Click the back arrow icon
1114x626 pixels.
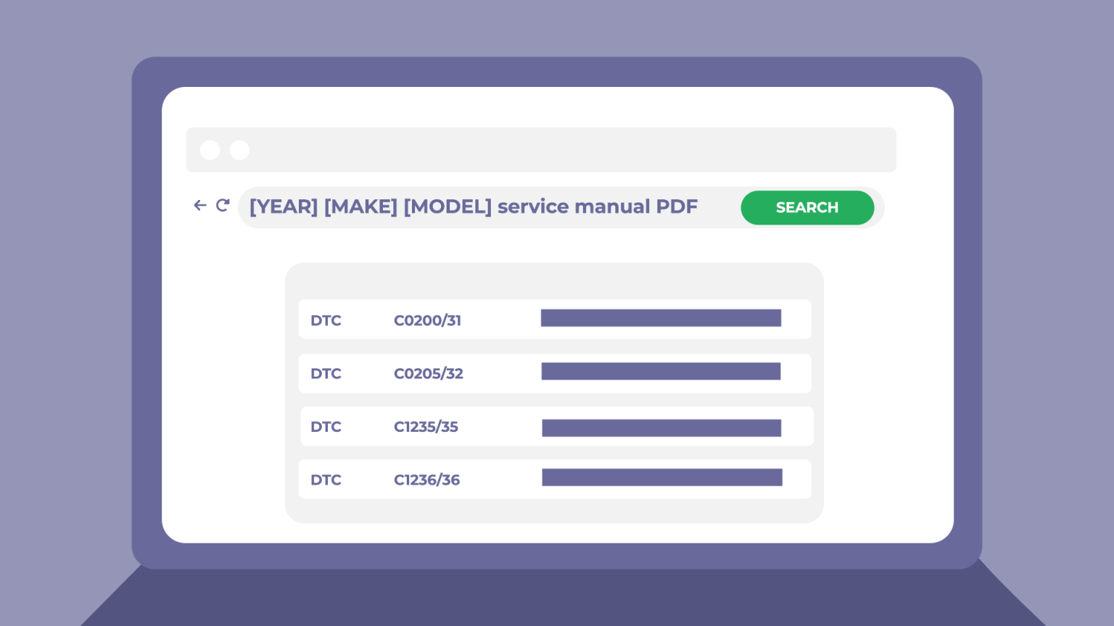click(200, 206)
